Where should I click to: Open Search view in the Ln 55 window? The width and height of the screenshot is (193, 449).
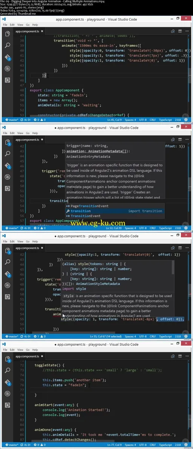8,262
